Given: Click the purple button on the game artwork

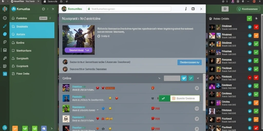Looking at the screenshot, I should pos(78,50).
